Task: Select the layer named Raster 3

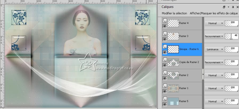Action: [184, 36]
